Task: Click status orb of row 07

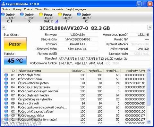Action: coord(6,95)
